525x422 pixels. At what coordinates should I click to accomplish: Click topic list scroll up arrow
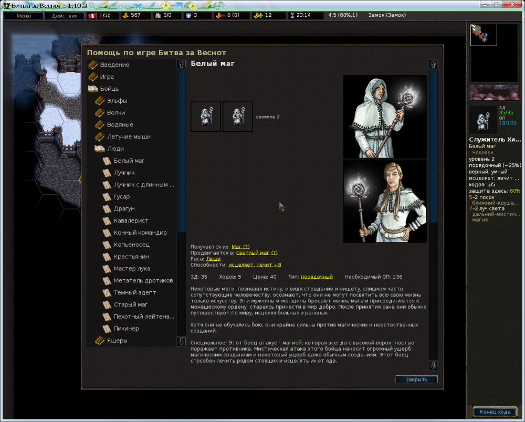point(182,64)
